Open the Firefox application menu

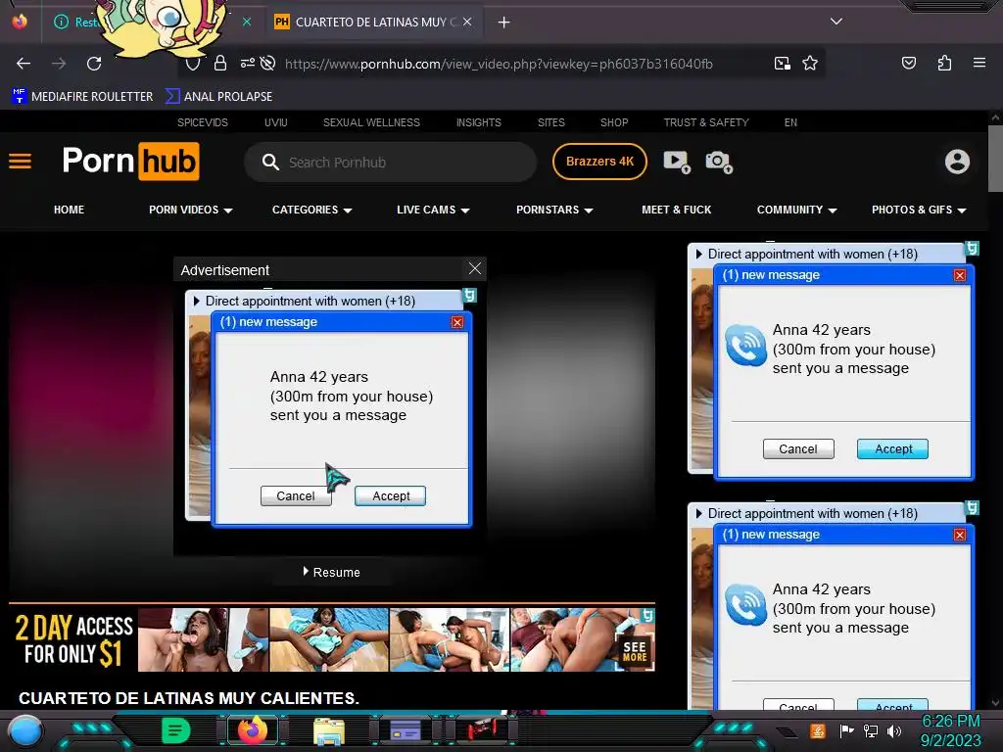click(979, 63)
